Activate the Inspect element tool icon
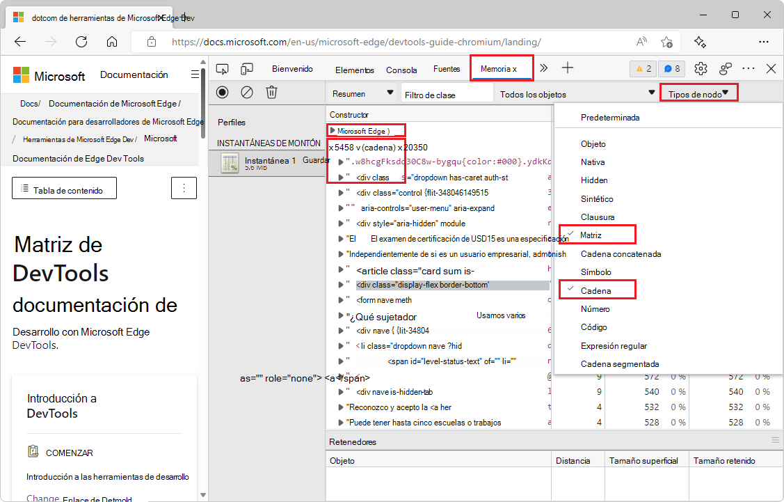 [x=222, y=68]
